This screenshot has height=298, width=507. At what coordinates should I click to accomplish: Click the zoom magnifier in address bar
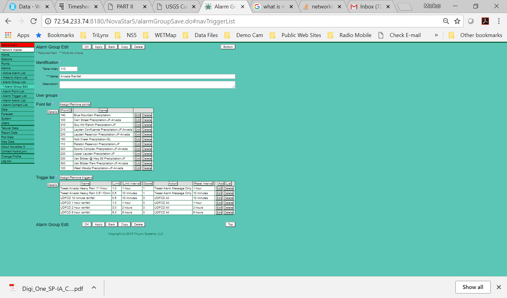446,21
